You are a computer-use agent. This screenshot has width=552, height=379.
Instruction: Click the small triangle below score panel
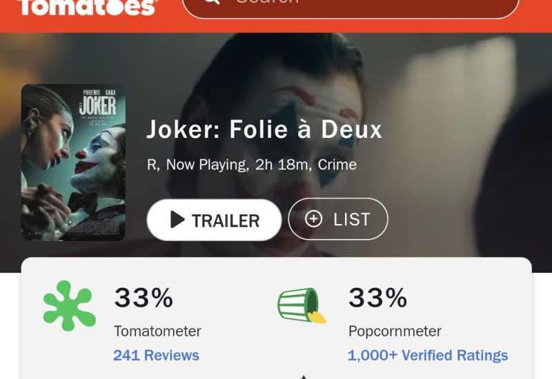(302, 376)
